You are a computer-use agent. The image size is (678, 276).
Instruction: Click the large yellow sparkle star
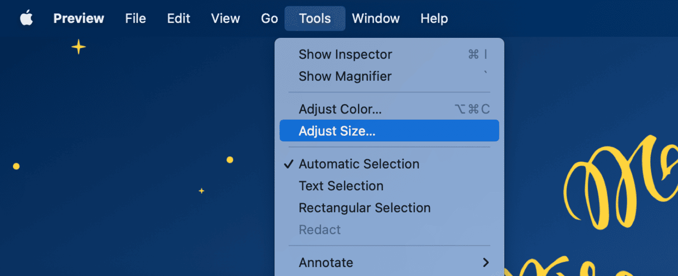tap(79, 47)
